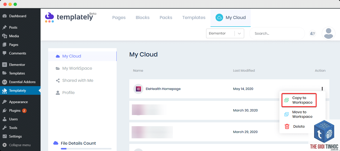Click the templately logo

[70, 17]
